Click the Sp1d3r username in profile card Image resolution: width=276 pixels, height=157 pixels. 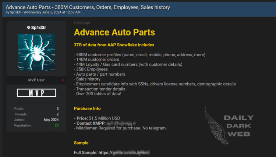point(39,28)
